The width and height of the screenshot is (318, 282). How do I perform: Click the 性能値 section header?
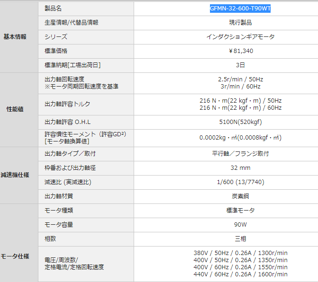click(x=15, y=109)
